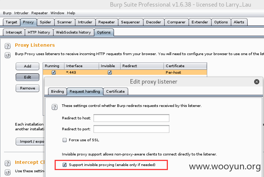
Task: Open the Request handling help icon in dialog
Action: 55,107
